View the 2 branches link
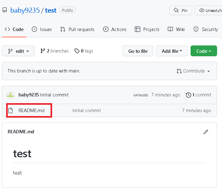 (x=55, y=51)
